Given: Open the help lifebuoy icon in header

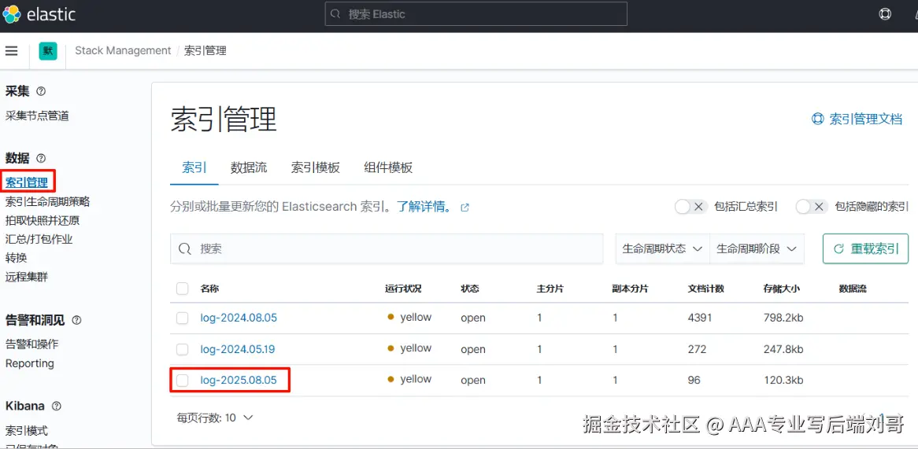Looking at the screenshot, I should tap(885, 14).
